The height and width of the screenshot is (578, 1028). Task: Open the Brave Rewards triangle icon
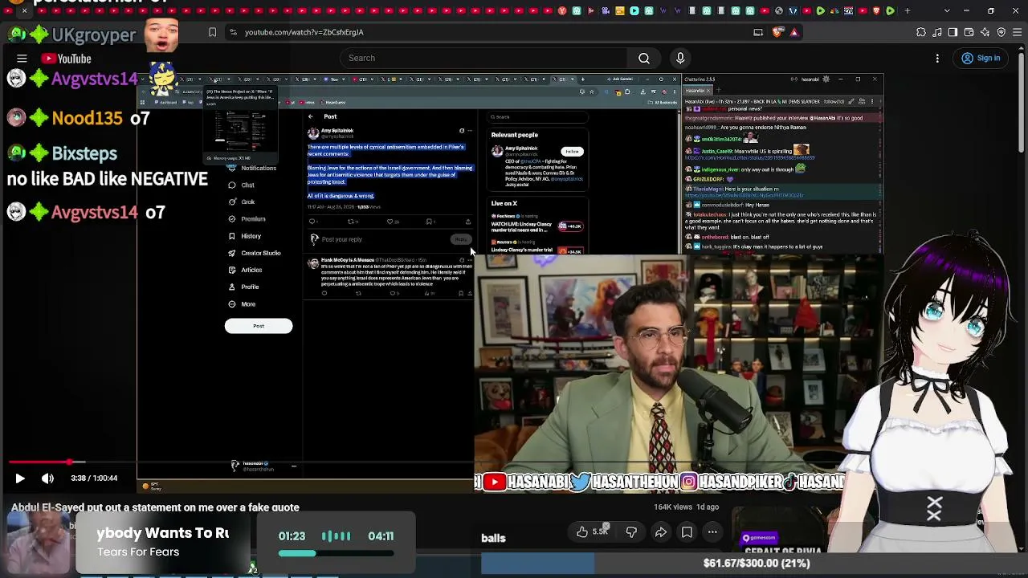point(794,32)
